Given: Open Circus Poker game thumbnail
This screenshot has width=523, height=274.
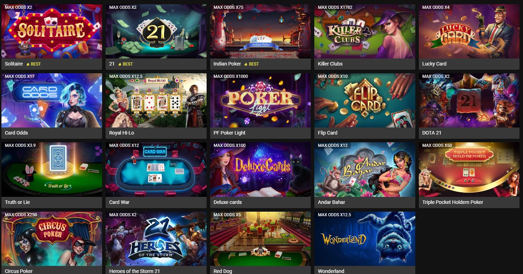Looking at the screenshot, I should point(52,239).
